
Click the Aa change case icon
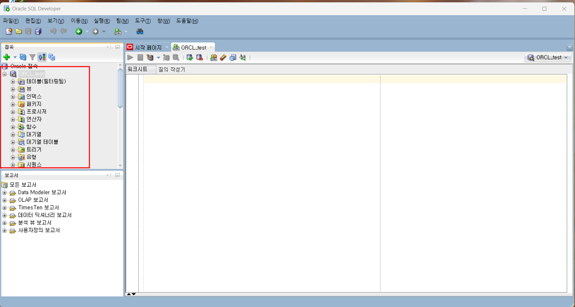click(x=243, y=57)
